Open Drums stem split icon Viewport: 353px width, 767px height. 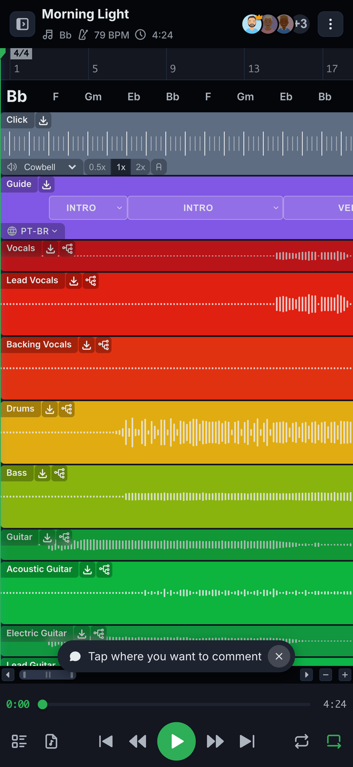tap(67, 409)
